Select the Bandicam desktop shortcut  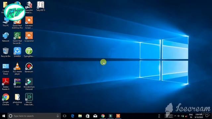[29, 68]
